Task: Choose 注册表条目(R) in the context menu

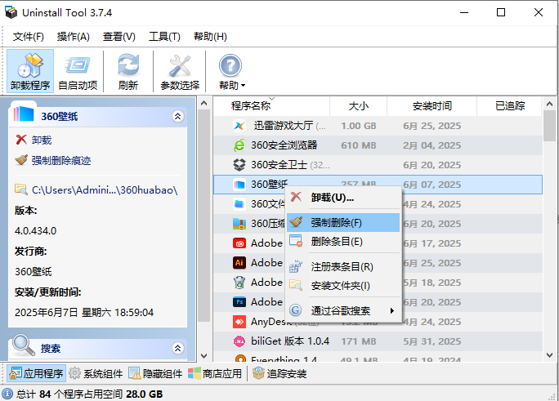Action: (343, 267)
